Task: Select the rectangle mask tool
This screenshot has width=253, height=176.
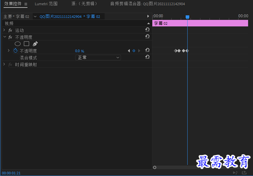Action: point(26,44)
